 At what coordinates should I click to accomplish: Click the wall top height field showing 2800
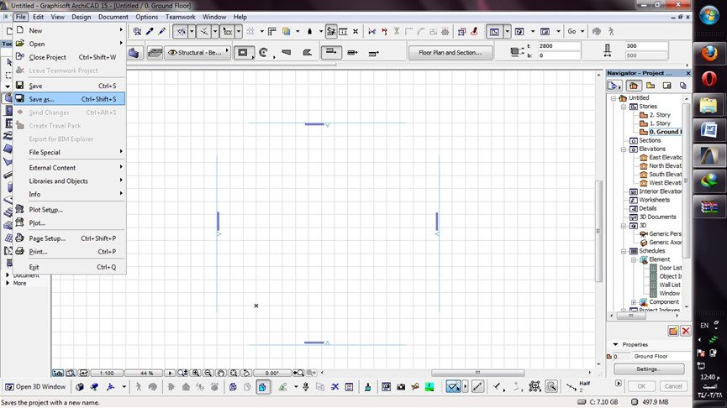coord(561,46)
